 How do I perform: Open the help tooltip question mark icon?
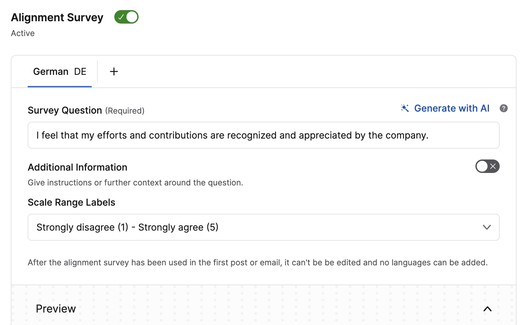click(x=503, y=108)
